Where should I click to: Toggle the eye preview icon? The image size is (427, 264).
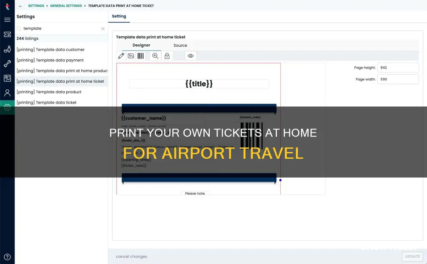pos(191,56)
